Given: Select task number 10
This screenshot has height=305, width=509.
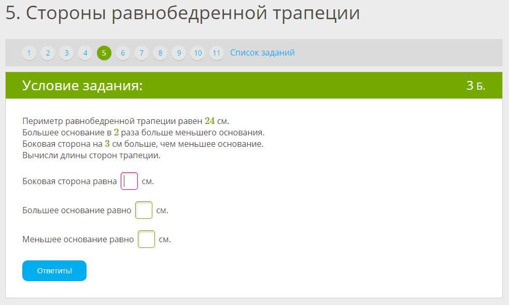Looking at the screenshot, I should (x=197, y=53).
